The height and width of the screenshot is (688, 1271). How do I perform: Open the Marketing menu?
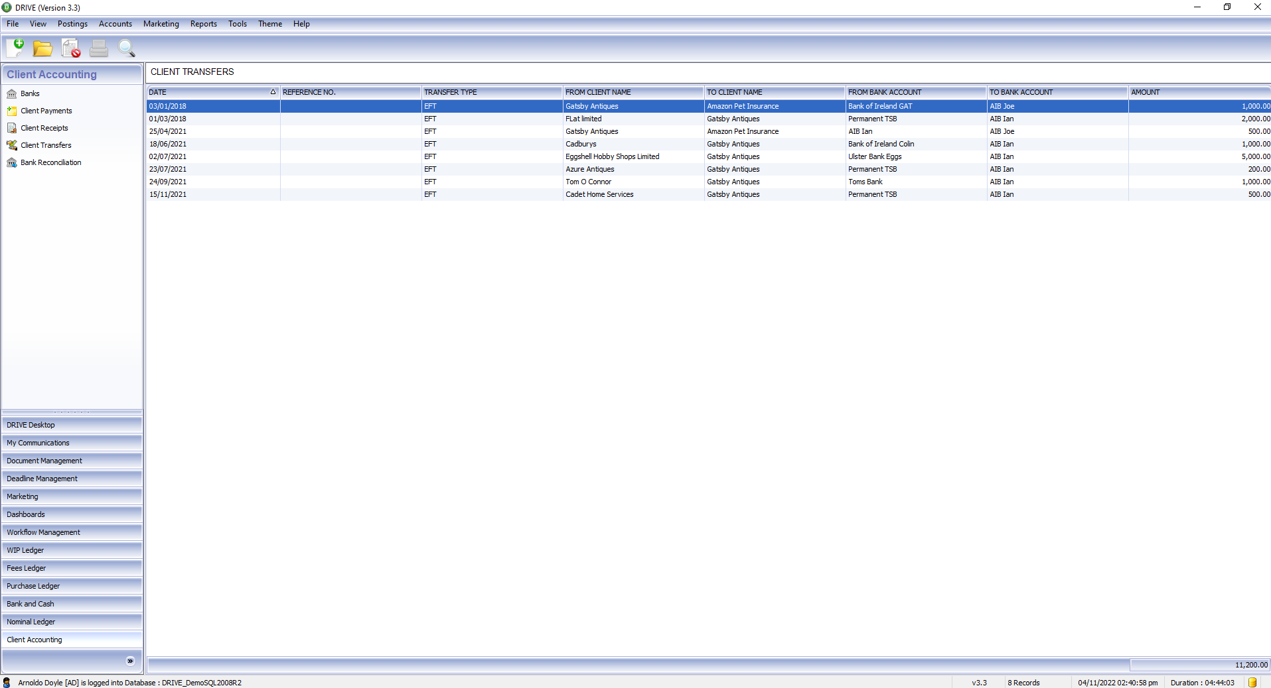point(161,24)
